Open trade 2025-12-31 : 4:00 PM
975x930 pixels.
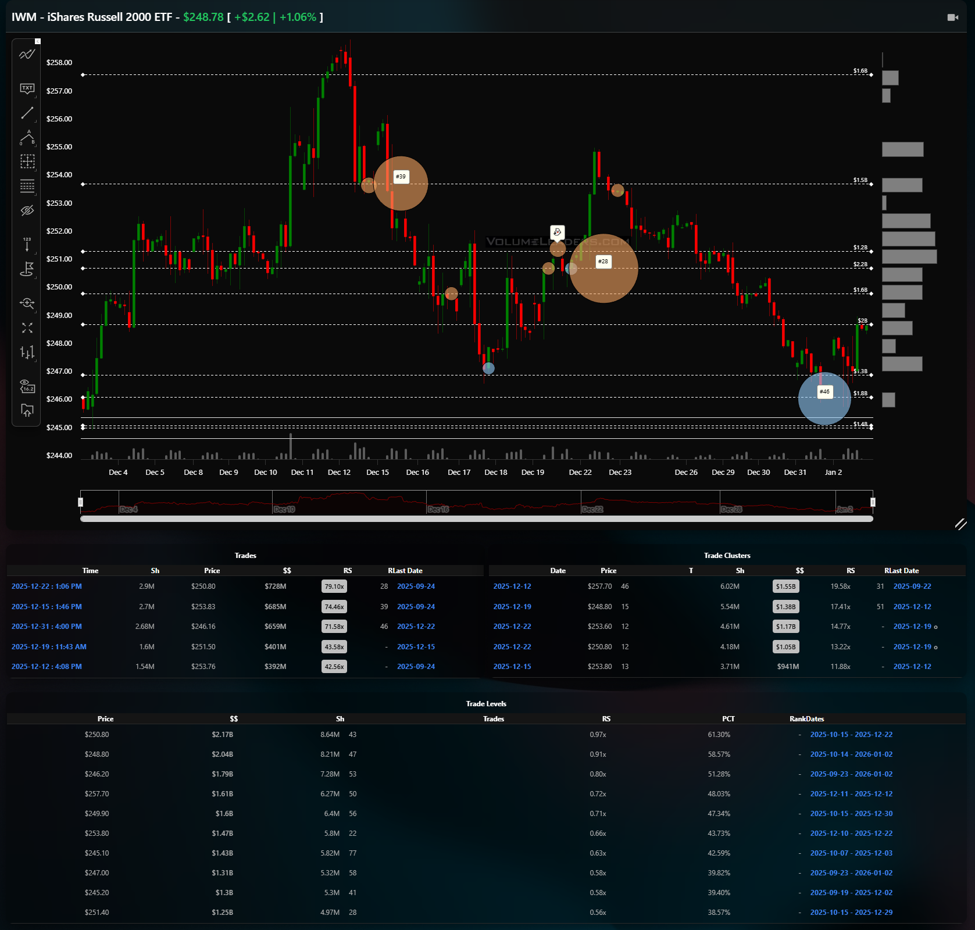47,627
